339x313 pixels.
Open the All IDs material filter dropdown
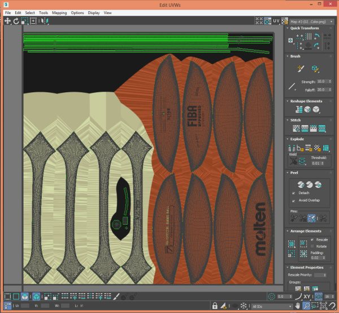271,306
